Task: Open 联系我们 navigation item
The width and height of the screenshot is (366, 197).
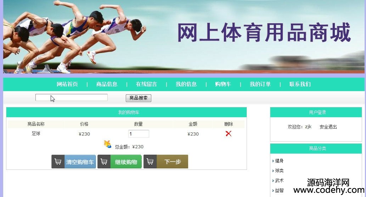Action: click(x=300, y=84)
